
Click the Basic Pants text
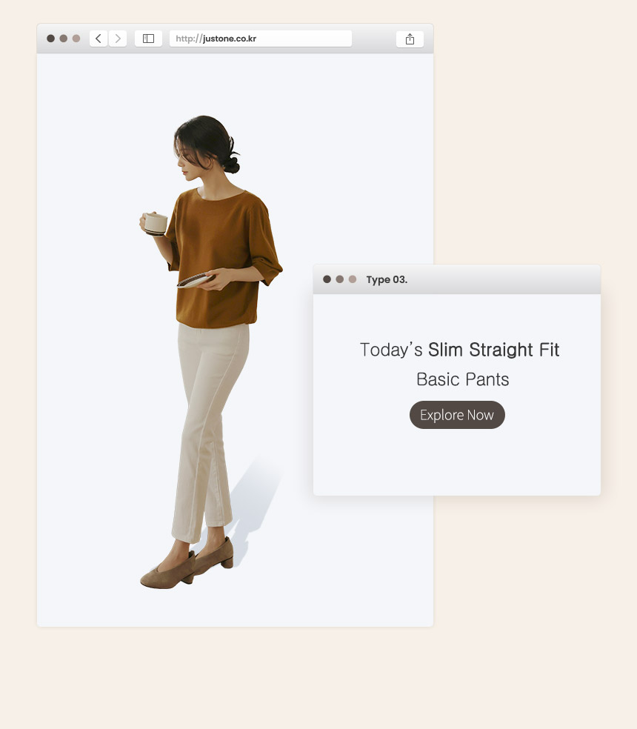click(463, 379)
